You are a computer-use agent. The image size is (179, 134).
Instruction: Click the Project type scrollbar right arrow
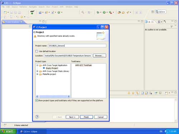tap(68, 96)
